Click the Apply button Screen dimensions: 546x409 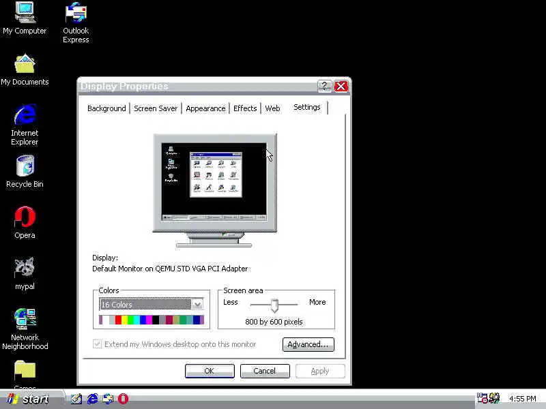(x=320, y=371)
